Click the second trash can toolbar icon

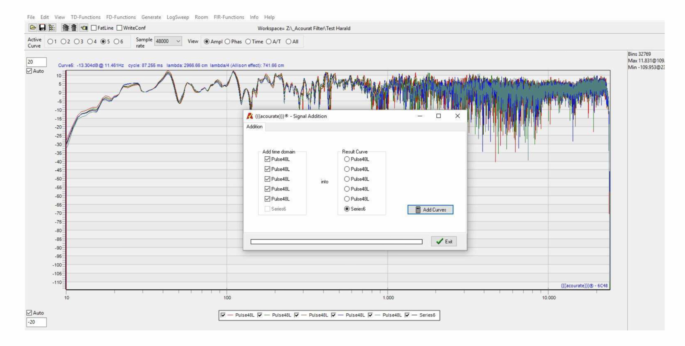[x=74, y=27]
